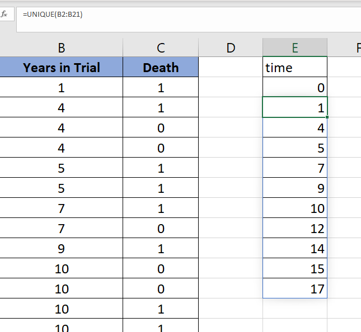Select the cell with 7 in column E
This screenshot has width=361, height=332.
(x=295, y=168)
